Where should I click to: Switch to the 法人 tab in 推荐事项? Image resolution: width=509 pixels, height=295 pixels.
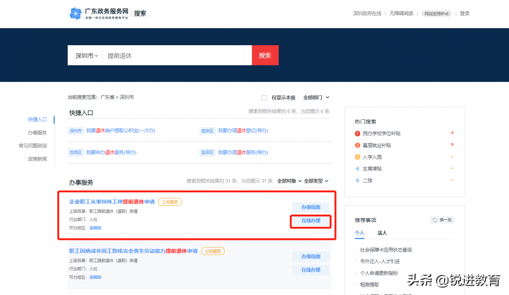tap(382, 233)
